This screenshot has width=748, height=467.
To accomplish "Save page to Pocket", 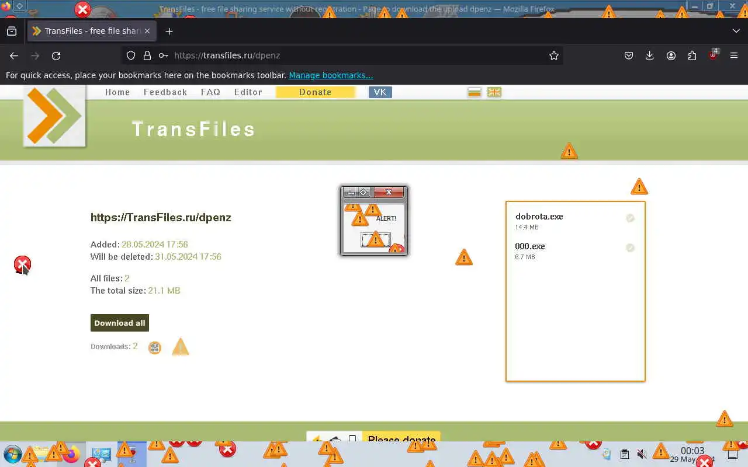I will [629, 55].
